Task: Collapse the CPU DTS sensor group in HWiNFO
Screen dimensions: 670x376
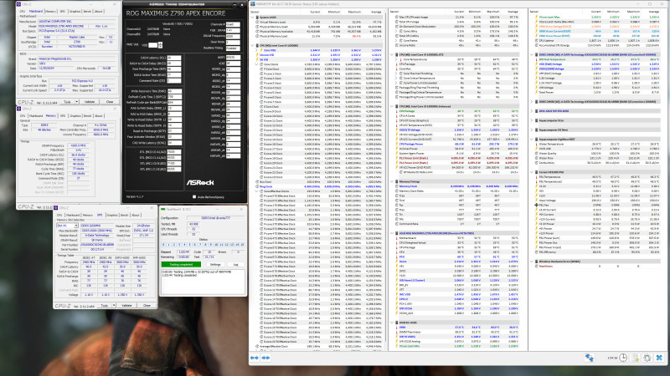Action: tap(392, 54)
